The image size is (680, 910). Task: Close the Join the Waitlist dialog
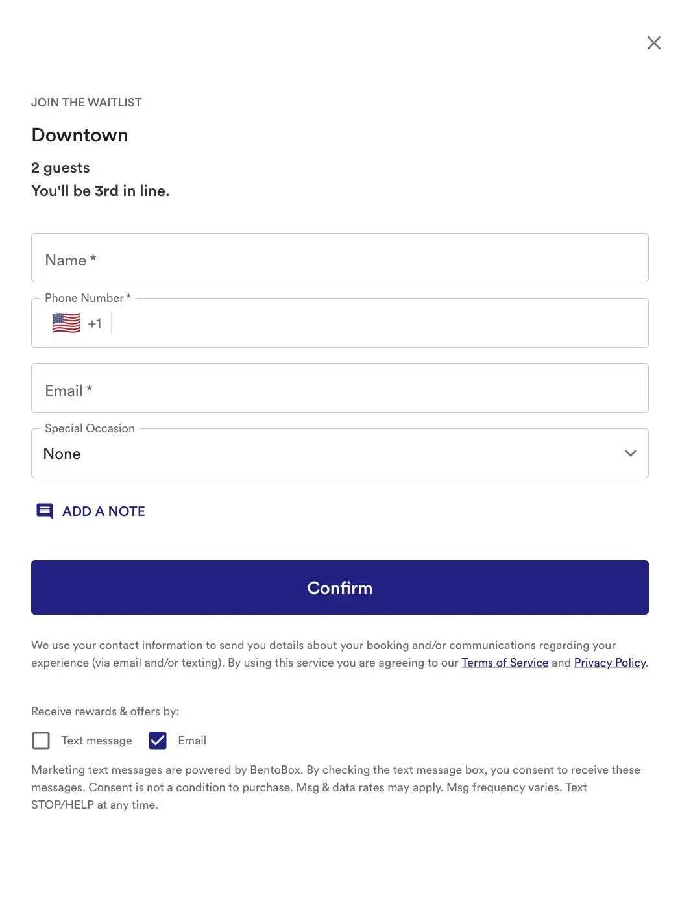[653, 43]
